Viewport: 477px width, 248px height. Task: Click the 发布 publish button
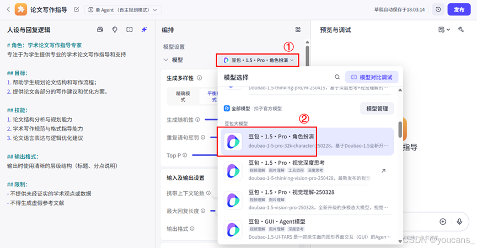[459, 10]
